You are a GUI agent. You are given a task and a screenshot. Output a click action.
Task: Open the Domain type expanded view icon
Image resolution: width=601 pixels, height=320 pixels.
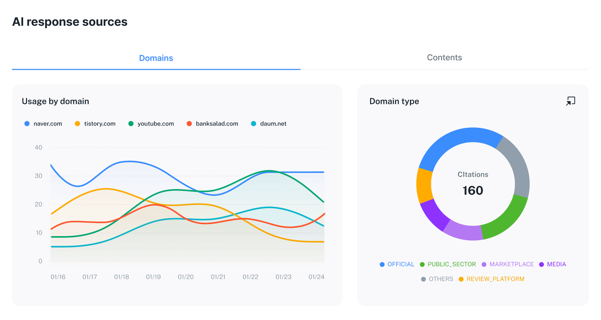click(x=570, y=101)
